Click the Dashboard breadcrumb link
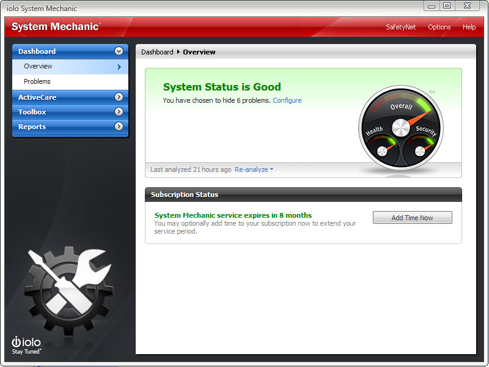Screen dimensions: 489x367 point(157,52)
